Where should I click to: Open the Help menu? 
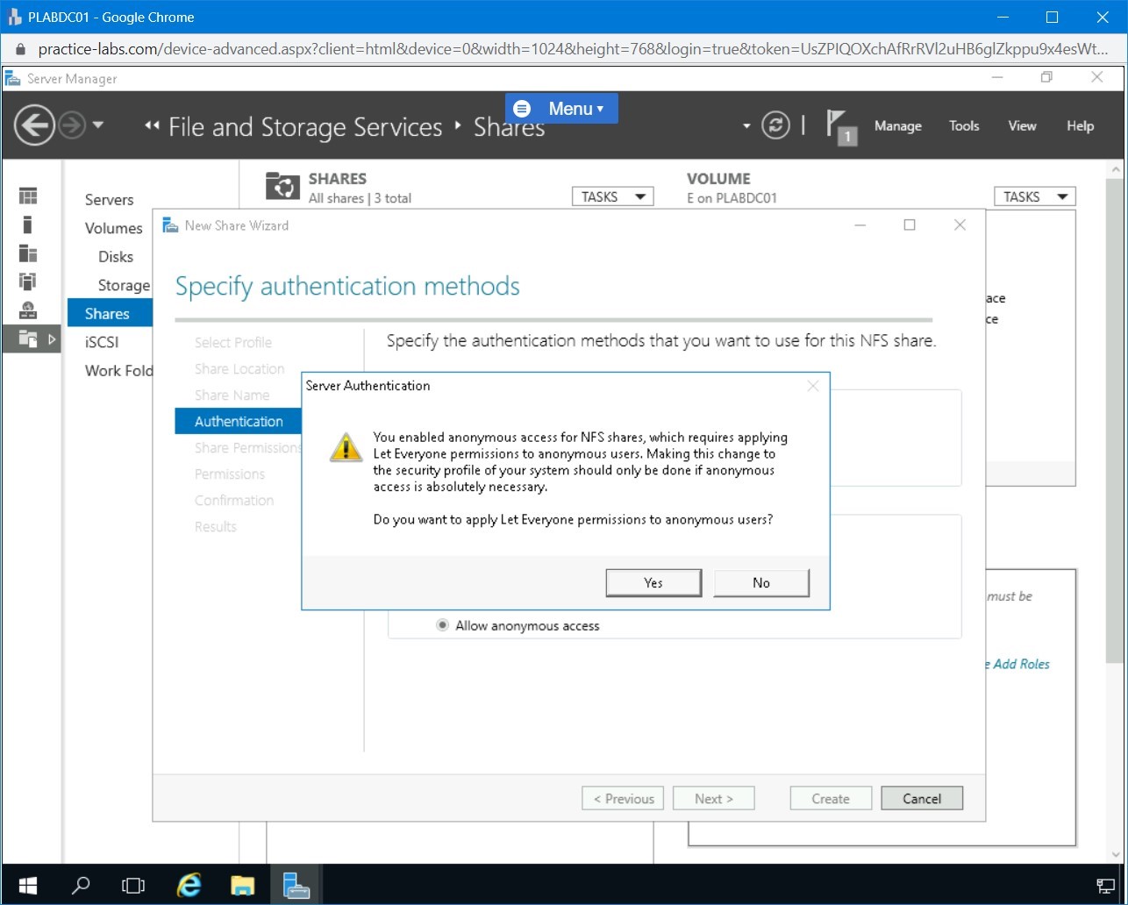[x=1080, y=126]
